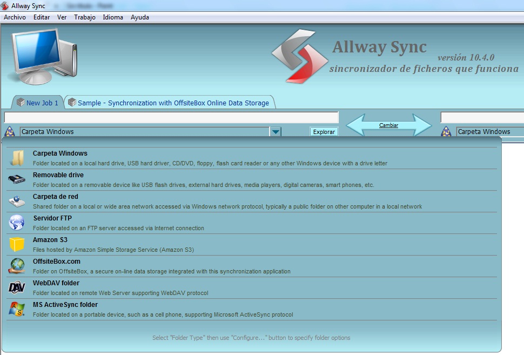
Task: Click the hint text 'Select Folder Type then use Configure'
Action: click(251, 338)
